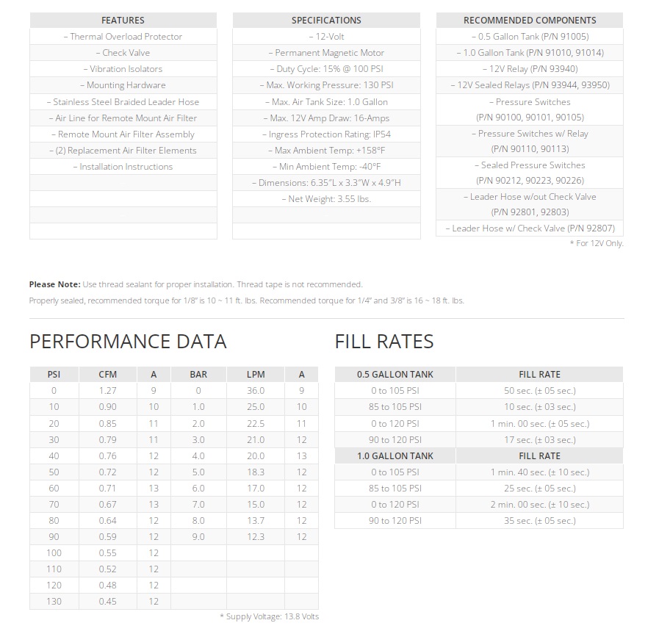The height and width of the screenshot is (634, 659).
Task: Click the RECOMMENDED COMPONENTS table header
Action: [529, 20]
